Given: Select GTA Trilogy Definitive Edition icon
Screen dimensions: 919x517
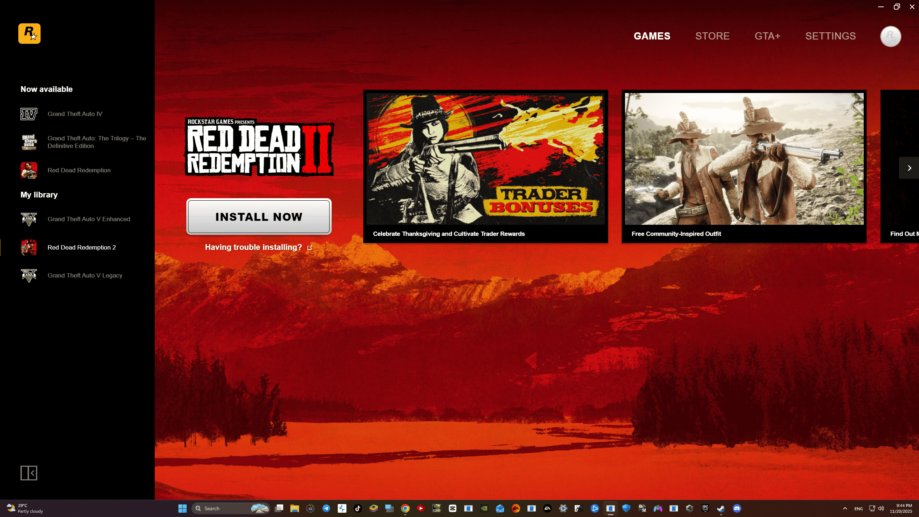Looking at the screenshot, I should click(x=29, y=142).
